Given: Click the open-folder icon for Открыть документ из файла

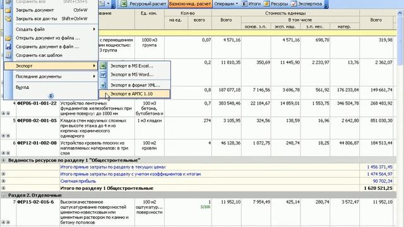Looking at the screenshot, I should point(8,38).
